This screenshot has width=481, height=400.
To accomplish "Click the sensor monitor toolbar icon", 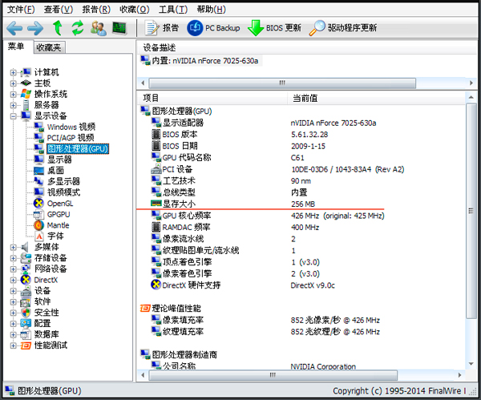I will (119, 28).
